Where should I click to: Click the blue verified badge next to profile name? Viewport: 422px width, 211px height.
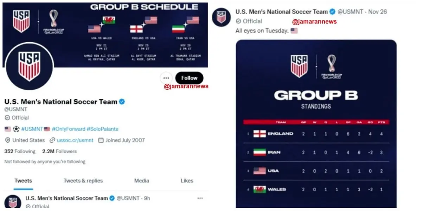(x=122, y=102)
